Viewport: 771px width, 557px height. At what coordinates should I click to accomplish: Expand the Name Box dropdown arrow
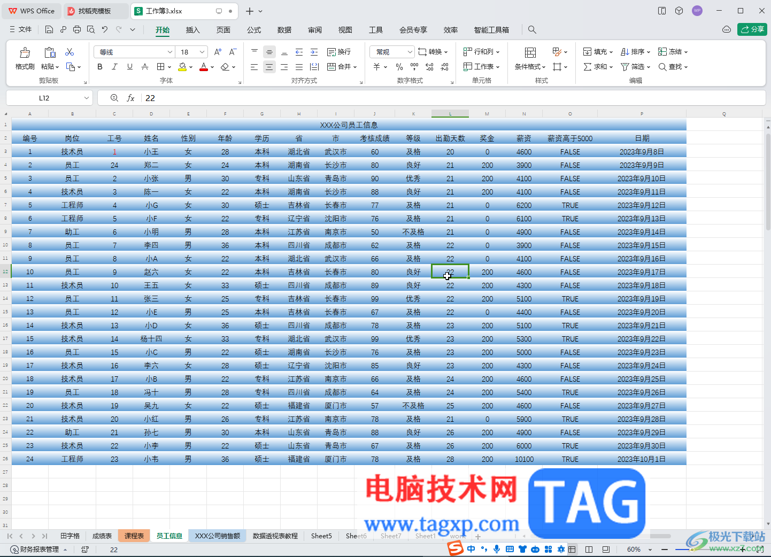click(x=87, y=98)
